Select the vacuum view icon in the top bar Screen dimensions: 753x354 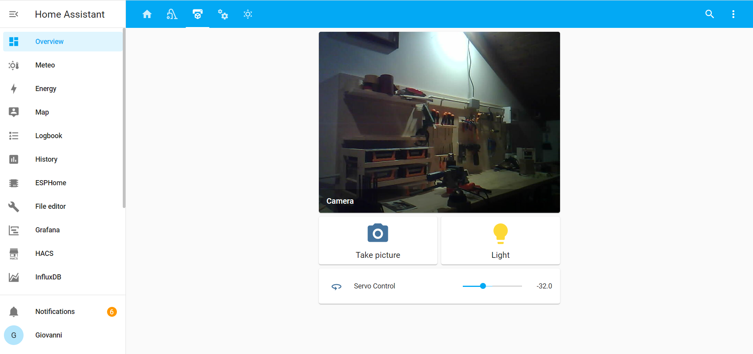(x=172, y=14)
